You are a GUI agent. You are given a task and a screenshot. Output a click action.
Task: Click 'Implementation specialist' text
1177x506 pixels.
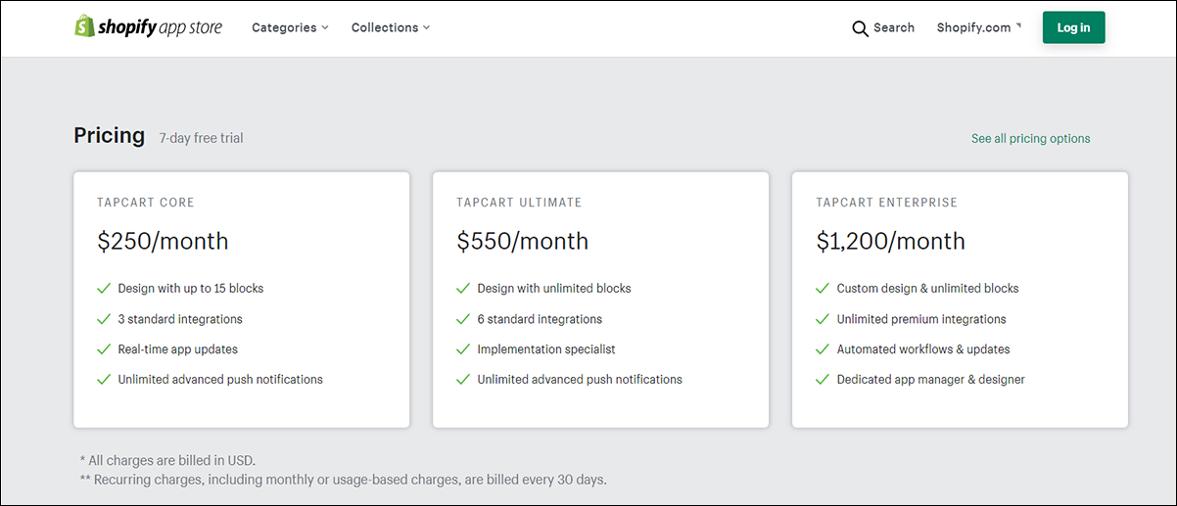546,349
